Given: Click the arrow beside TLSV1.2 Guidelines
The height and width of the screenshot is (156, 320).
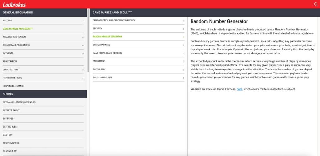Looking at the screenshot, I should coord(183,78).
